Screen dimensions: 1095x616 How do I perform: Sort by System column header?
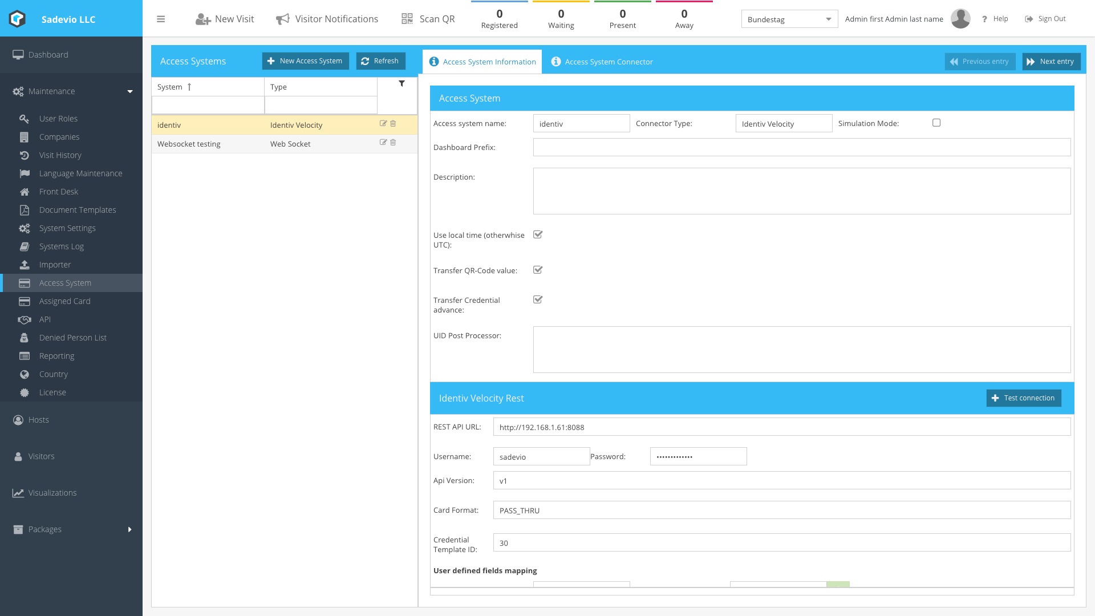(208, 87)
